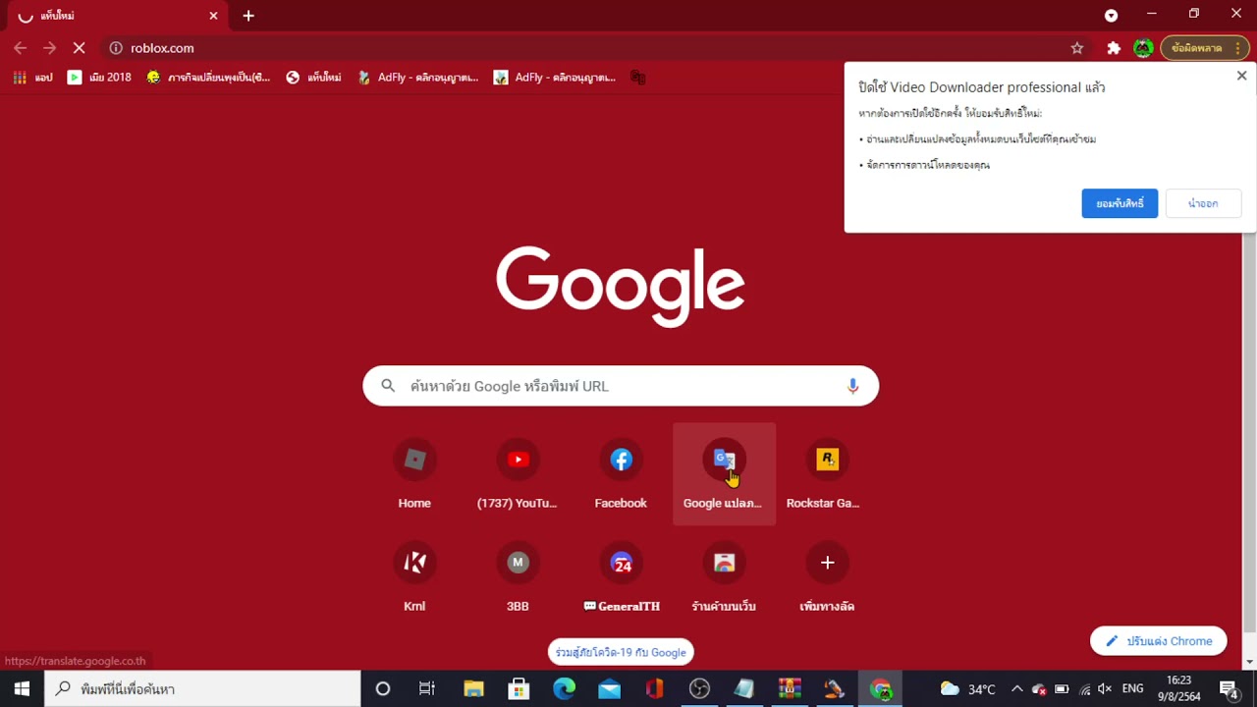The image size is (1257, 707).
Task: Open the Kml shortcut tile
Action: click(x=414, y=577)
